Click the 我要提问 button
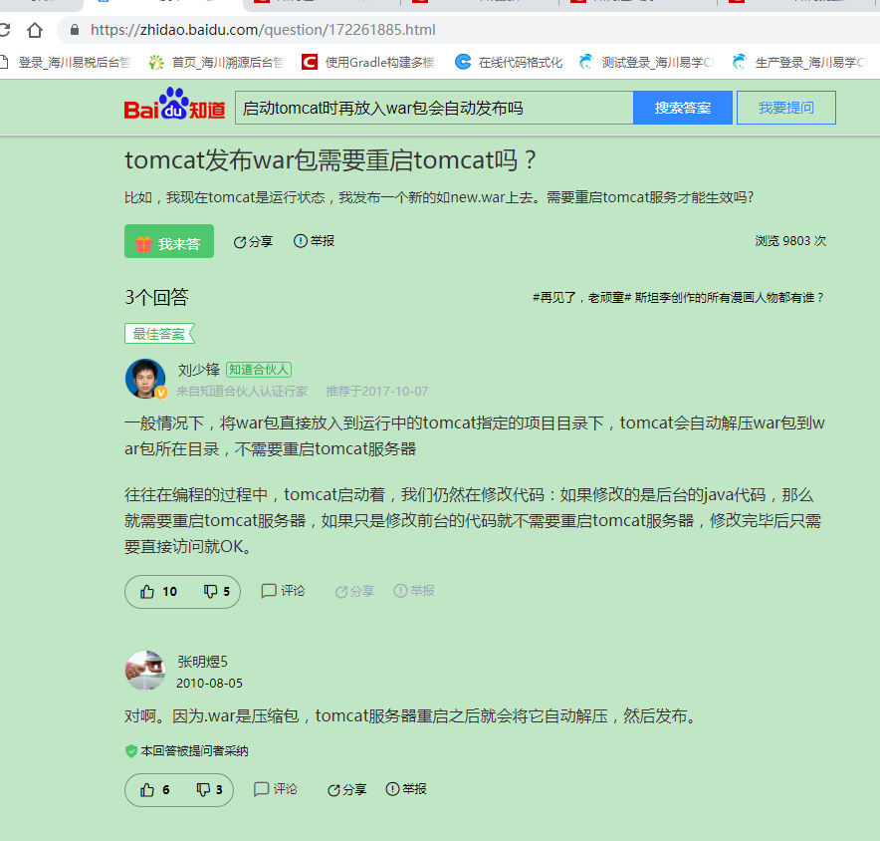The width and height of the screenshot is (880, 841). [785, 108]
